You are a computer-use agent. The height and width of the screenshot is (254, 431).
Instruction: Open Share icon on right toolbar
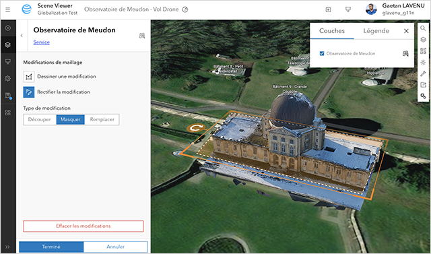[423, 85]
